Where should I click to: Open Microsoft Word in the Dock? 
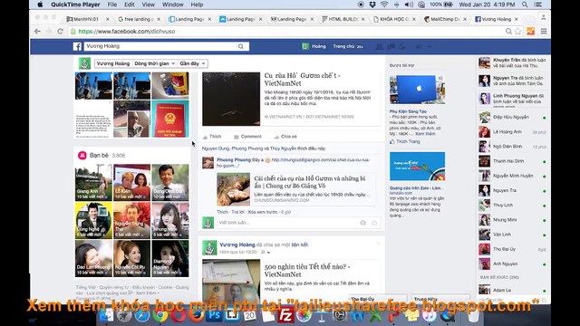(x=357, y=315)
